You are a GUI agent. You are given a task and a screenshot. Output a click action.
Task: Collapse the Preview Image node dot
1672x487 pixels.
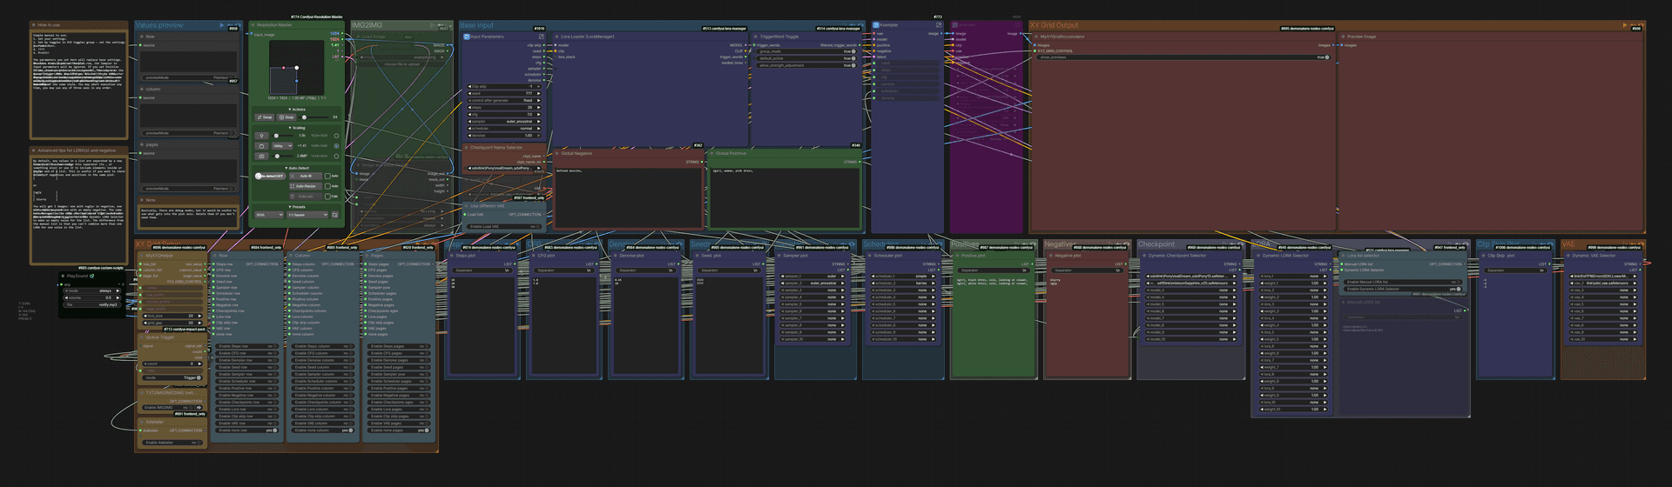coord(1343,37)
